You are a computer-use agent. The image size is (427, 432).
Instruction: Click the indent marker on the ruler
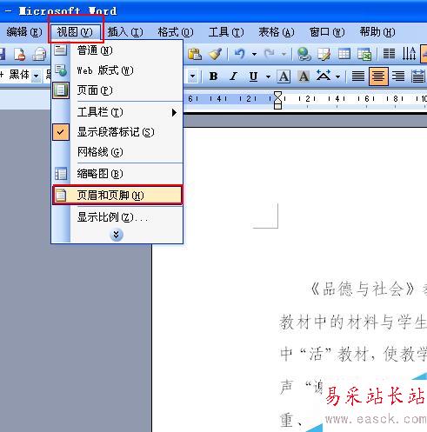[277, 100]
